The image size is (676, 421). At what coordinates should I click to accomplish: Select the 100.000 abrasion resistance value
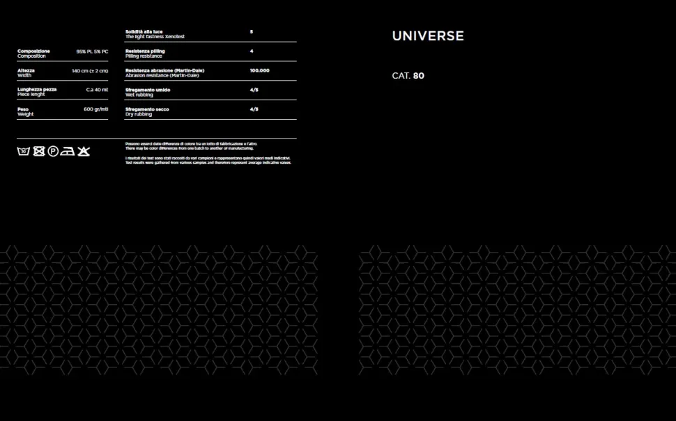[x=259, y=71]
